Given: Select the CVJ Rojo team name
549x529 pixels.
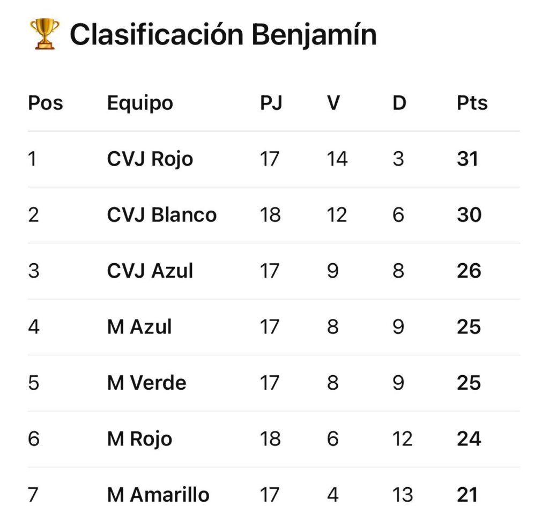Looking at the screenshot, I should [x=150, y=159].
